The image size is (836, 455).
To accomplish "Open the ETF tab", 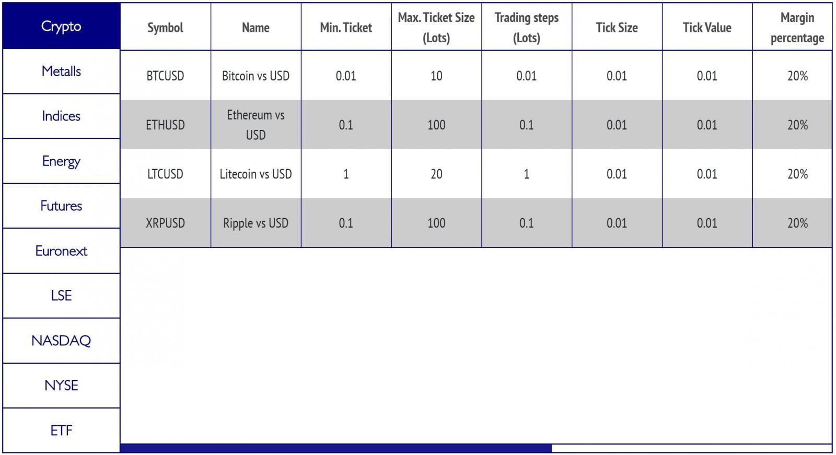I will [x=61, y=430].
